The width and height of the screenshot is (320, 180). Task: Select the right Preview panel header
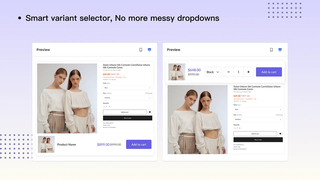173,49
